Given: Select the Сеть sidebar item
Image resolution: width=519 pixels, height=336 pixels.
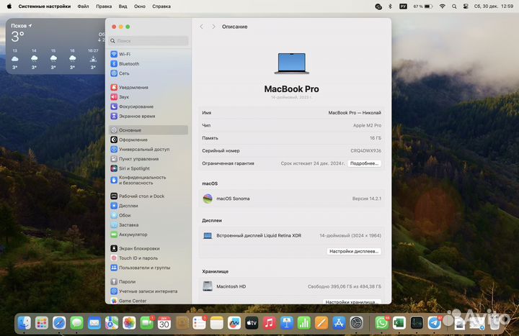Looking at the screenshot, I should 148,73.
